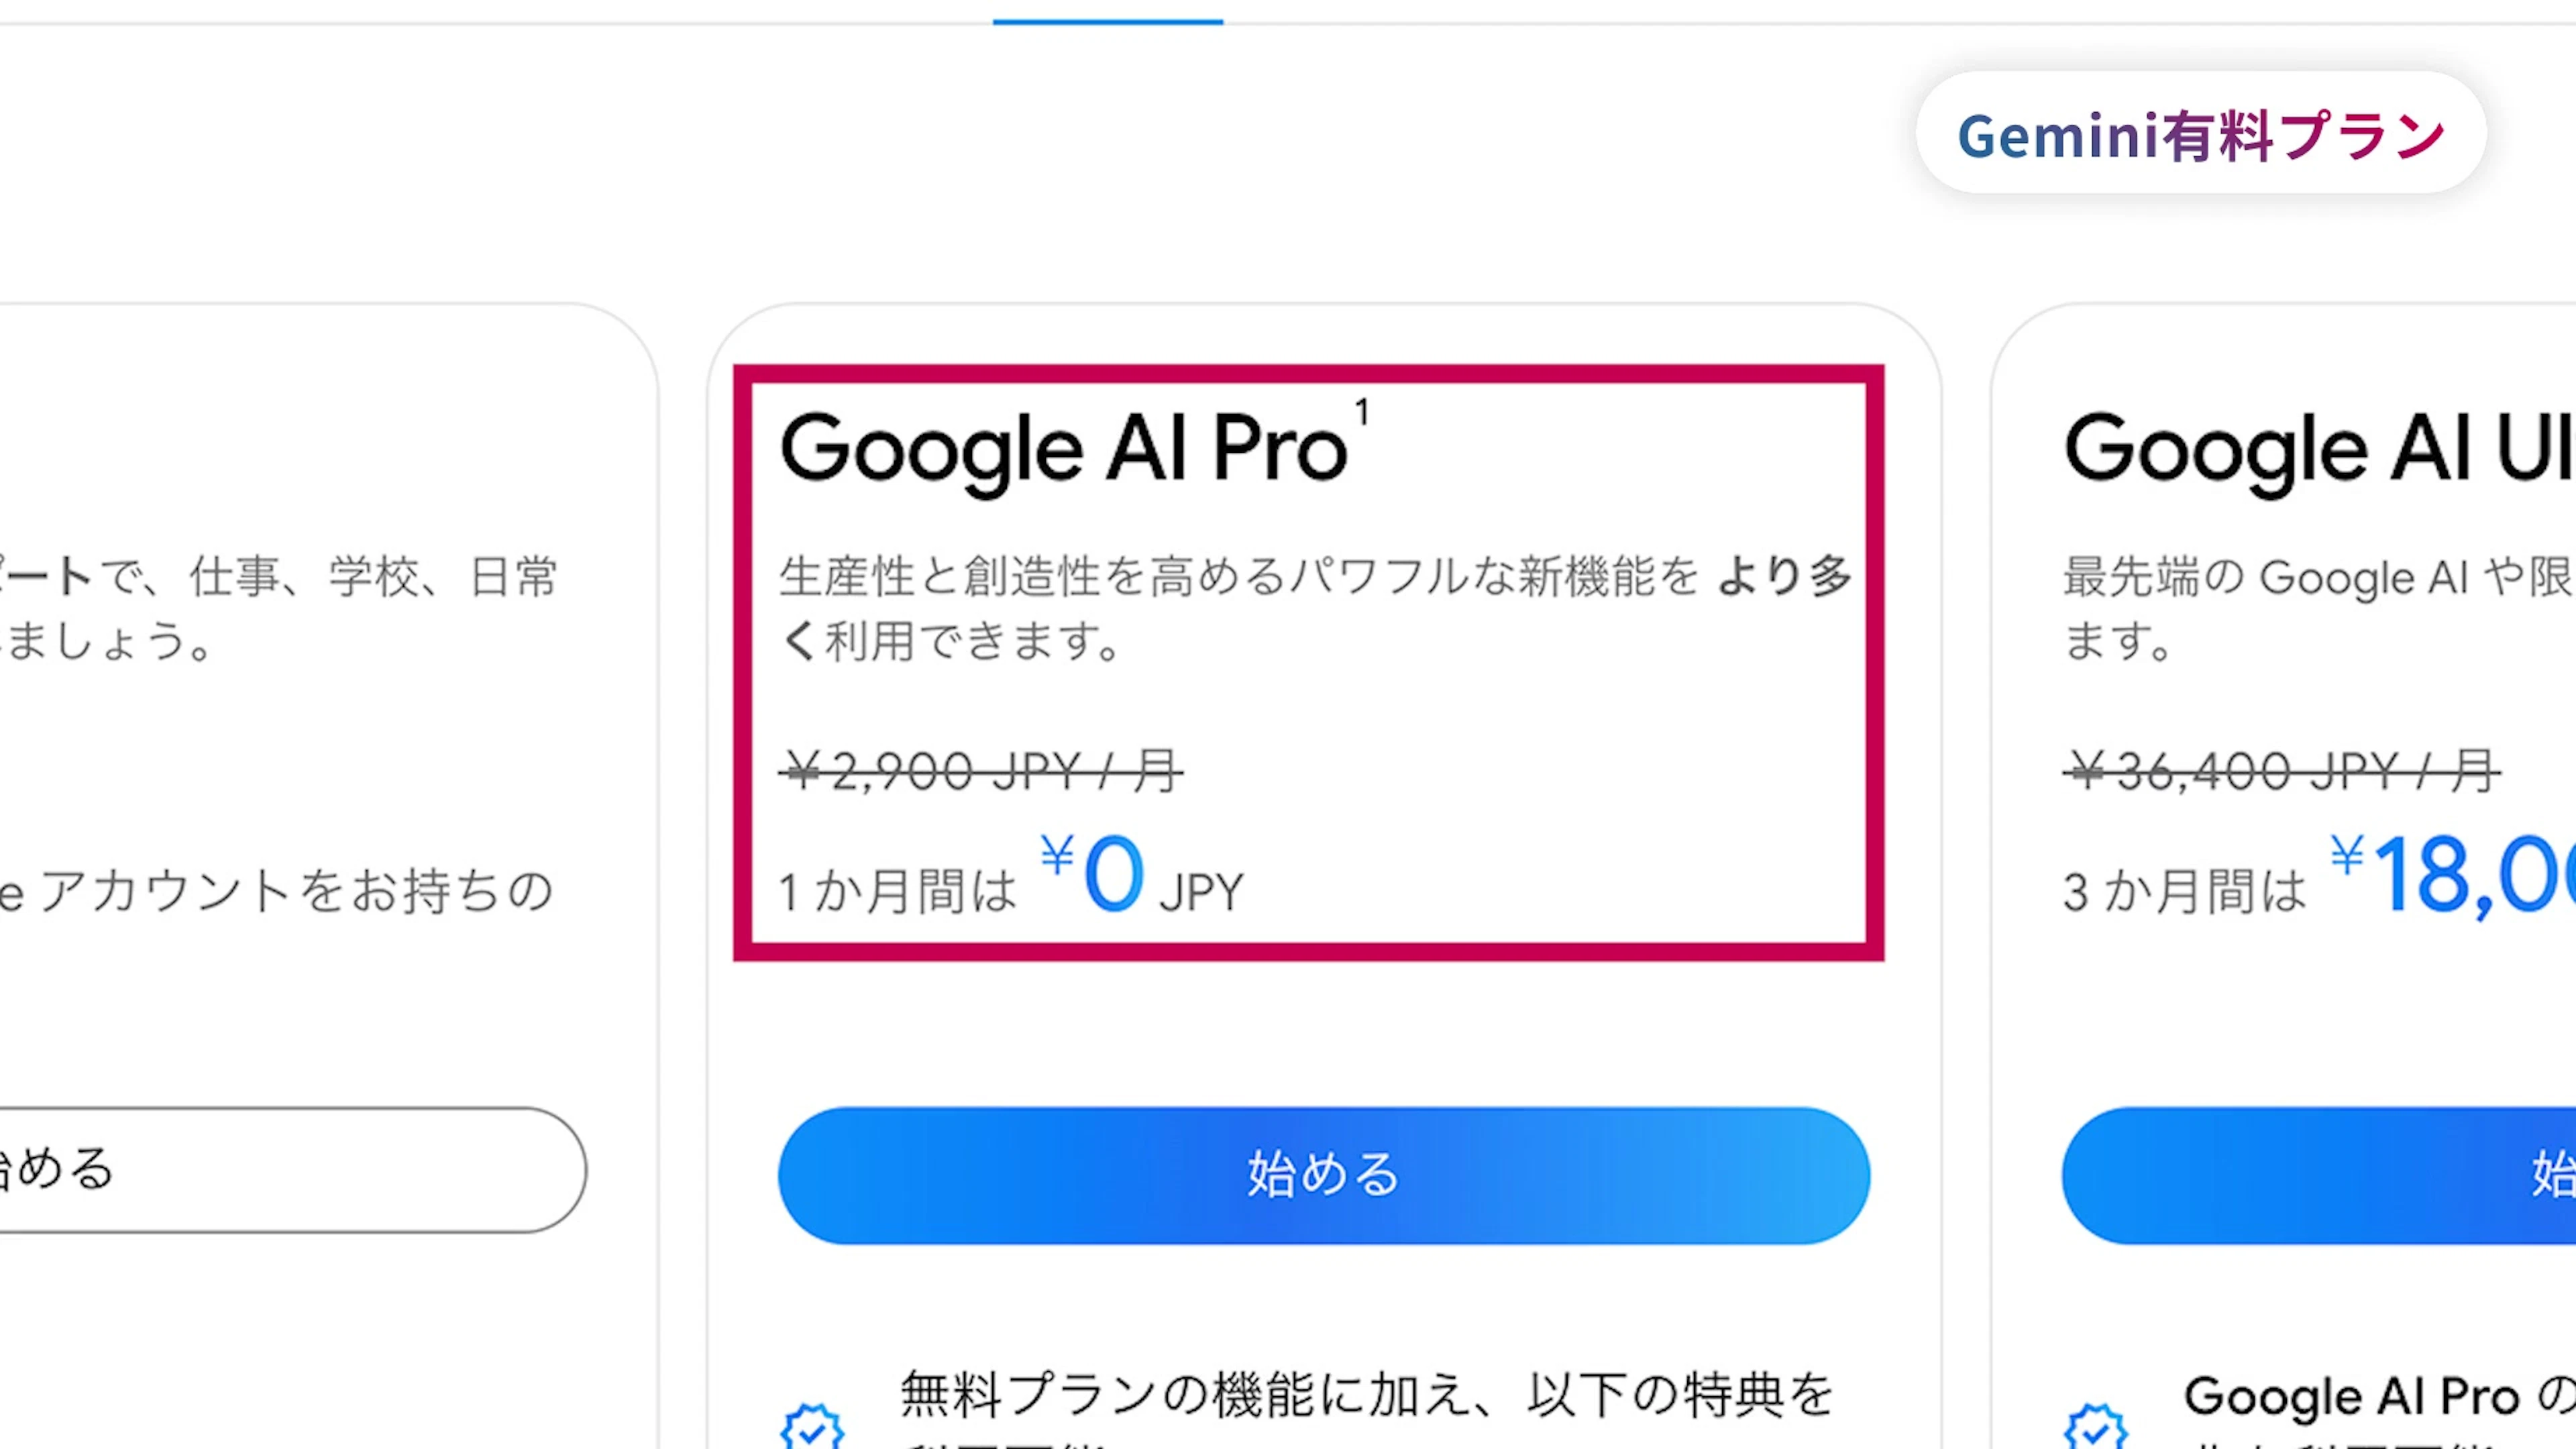Click the check badge icon in the Pro card

coord(812,1426)
